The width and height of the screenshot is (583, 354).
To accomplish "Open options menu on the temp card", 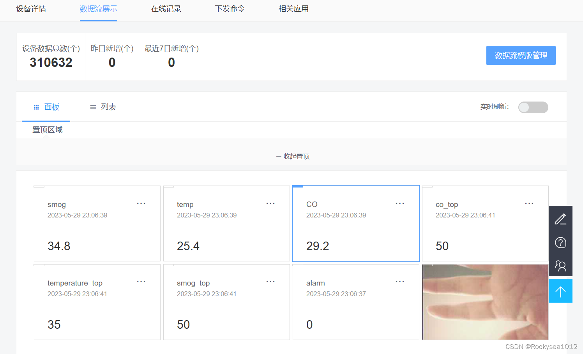I will click(270, 203).
